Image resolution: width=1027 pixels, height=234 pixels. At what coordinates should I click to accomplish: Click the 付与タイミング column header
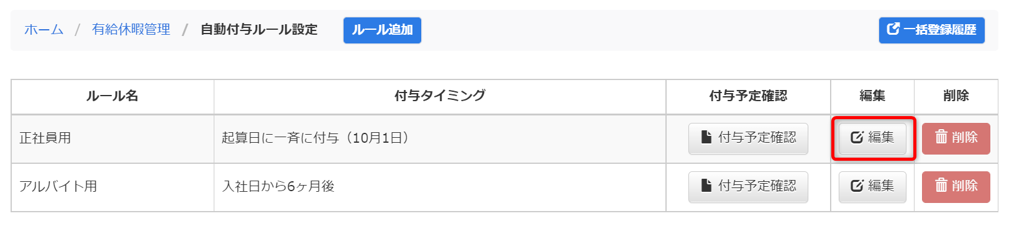point(440,96)
